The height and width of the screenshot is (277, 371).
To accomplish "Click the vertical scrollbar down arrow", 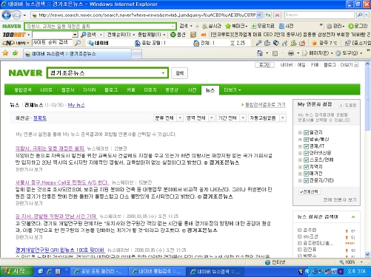I will click(x=367, y=254).
